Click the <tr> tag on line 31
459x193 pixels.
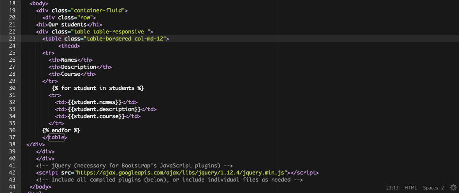coord(55,95)
